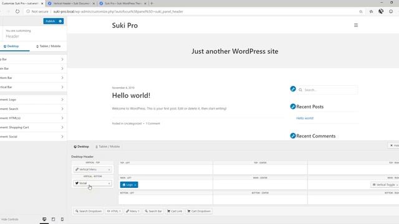Open the publish settings gear icon

click(60, 21)
